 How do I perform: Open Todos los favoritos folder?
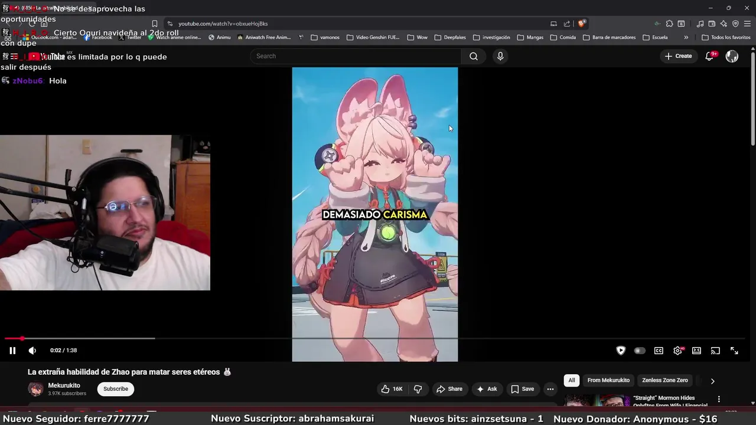pyautogui.click(x=726, y=37)
